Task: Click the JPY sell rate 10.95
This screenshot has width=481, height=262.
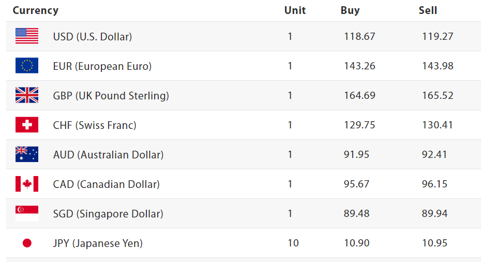Action: point(434,243)
